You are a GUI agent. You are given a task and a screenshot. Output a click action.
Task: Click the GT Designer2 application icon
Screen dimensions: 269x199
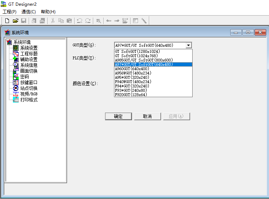point(4,4)
